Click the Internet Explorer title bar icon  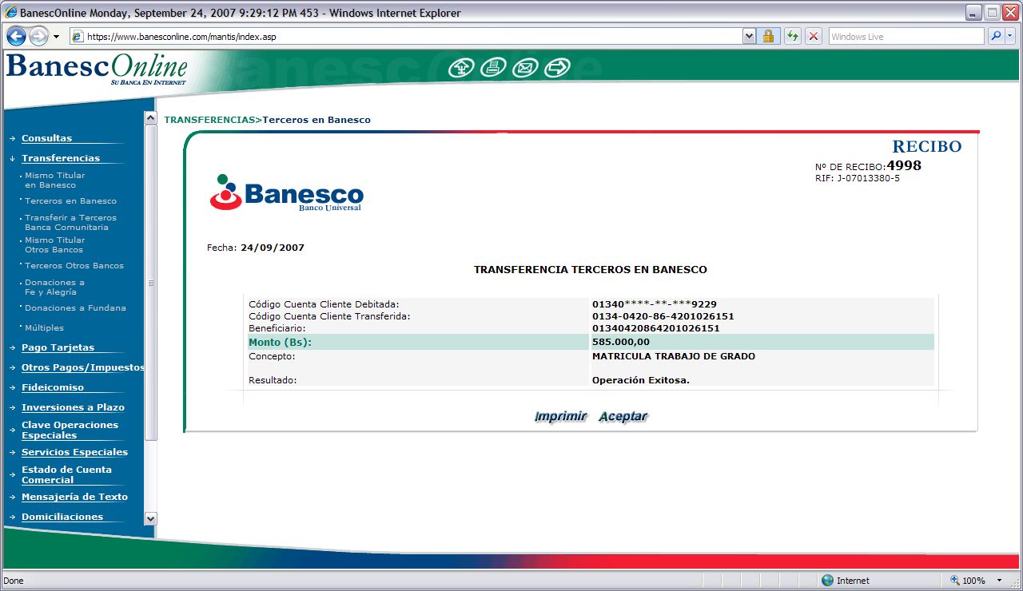pos(10,13)
